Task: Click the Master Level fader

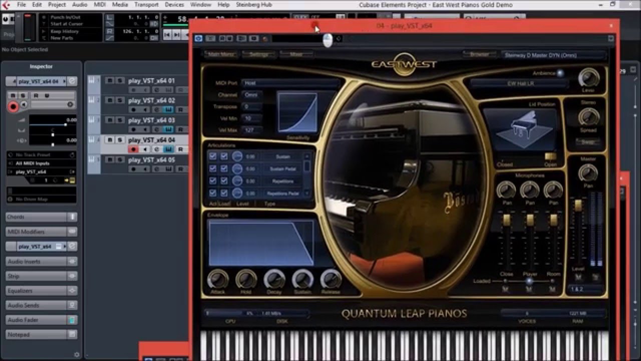Action: pyautogui.click(x=578, y=205)
